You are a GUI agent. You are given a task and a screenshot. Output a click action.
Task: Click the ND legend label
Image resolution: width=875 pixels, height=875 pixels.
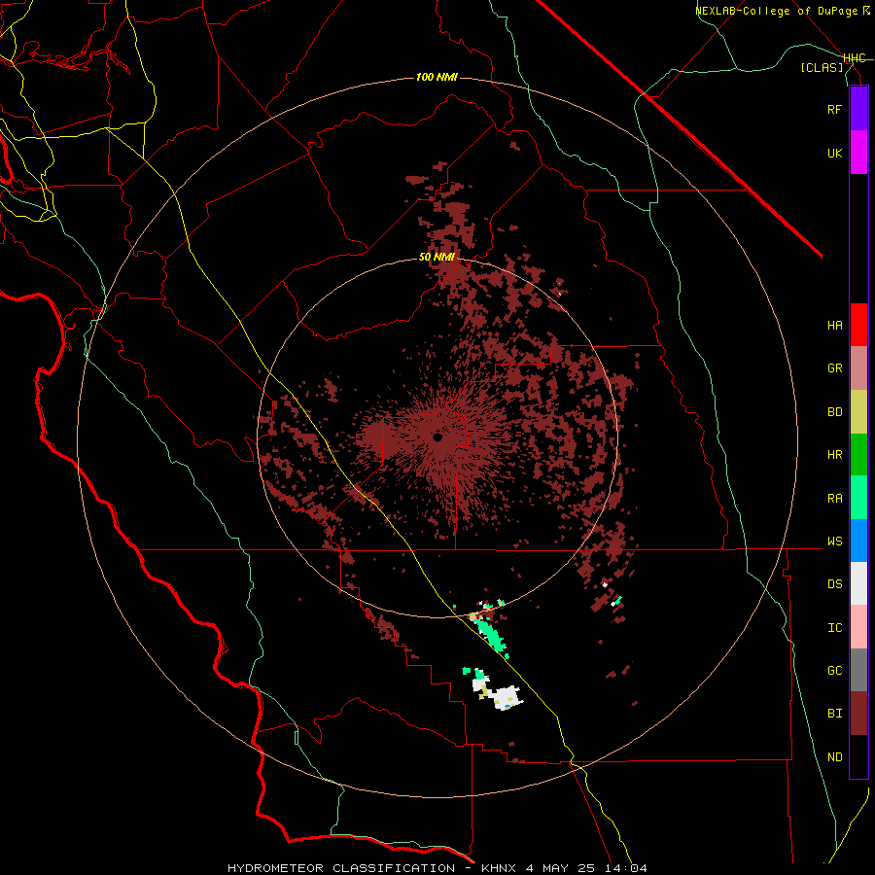point(834,756)
